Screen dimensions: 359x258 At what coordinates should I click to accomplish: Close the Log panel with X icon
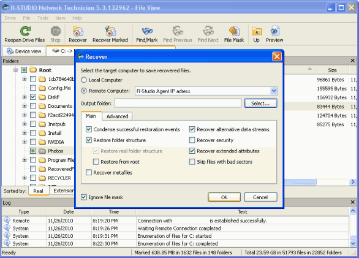point(353,202)
